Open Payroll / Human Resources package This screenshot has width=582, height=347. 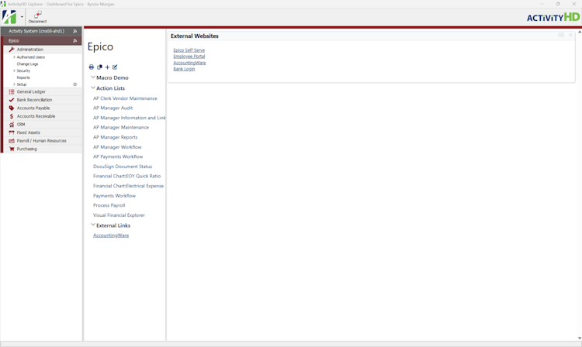(x=42, y=141)
